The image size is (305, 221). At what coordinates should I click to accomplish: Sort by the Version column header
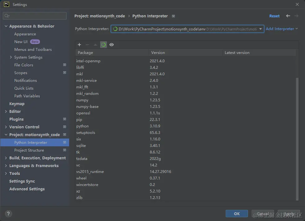[x=186, y=52]
